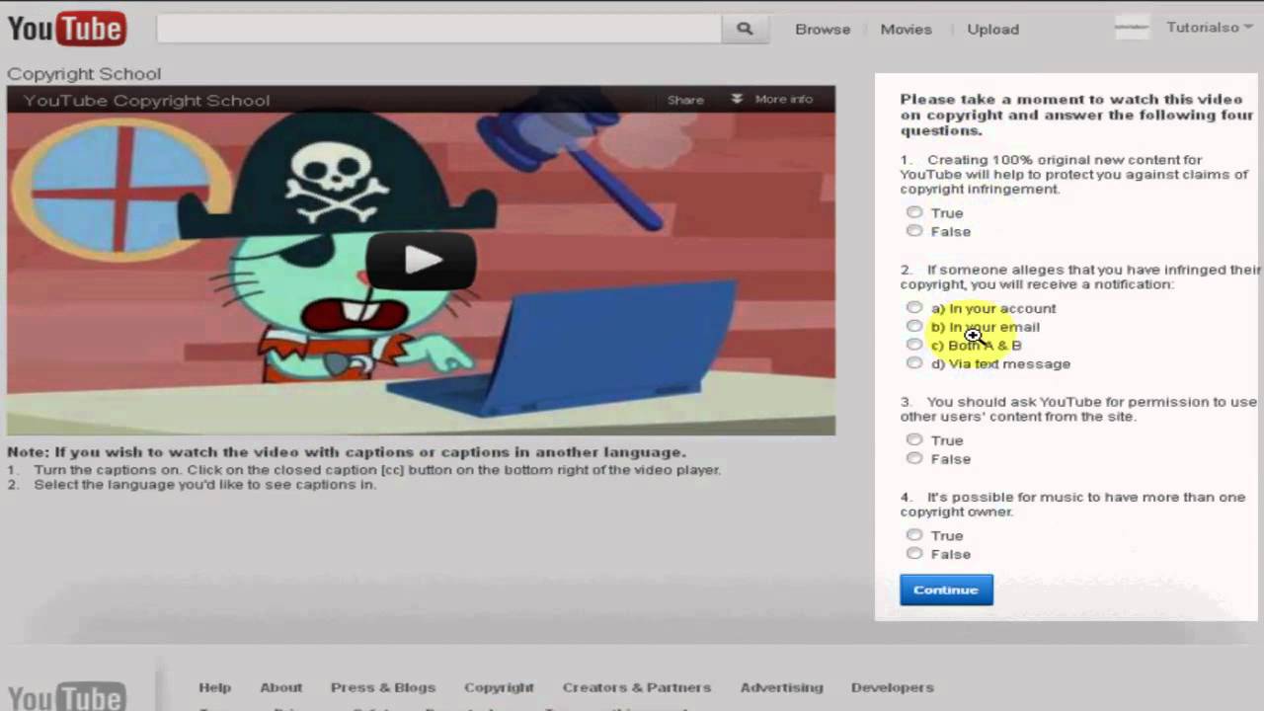Focus the YouTube search field

438,29
